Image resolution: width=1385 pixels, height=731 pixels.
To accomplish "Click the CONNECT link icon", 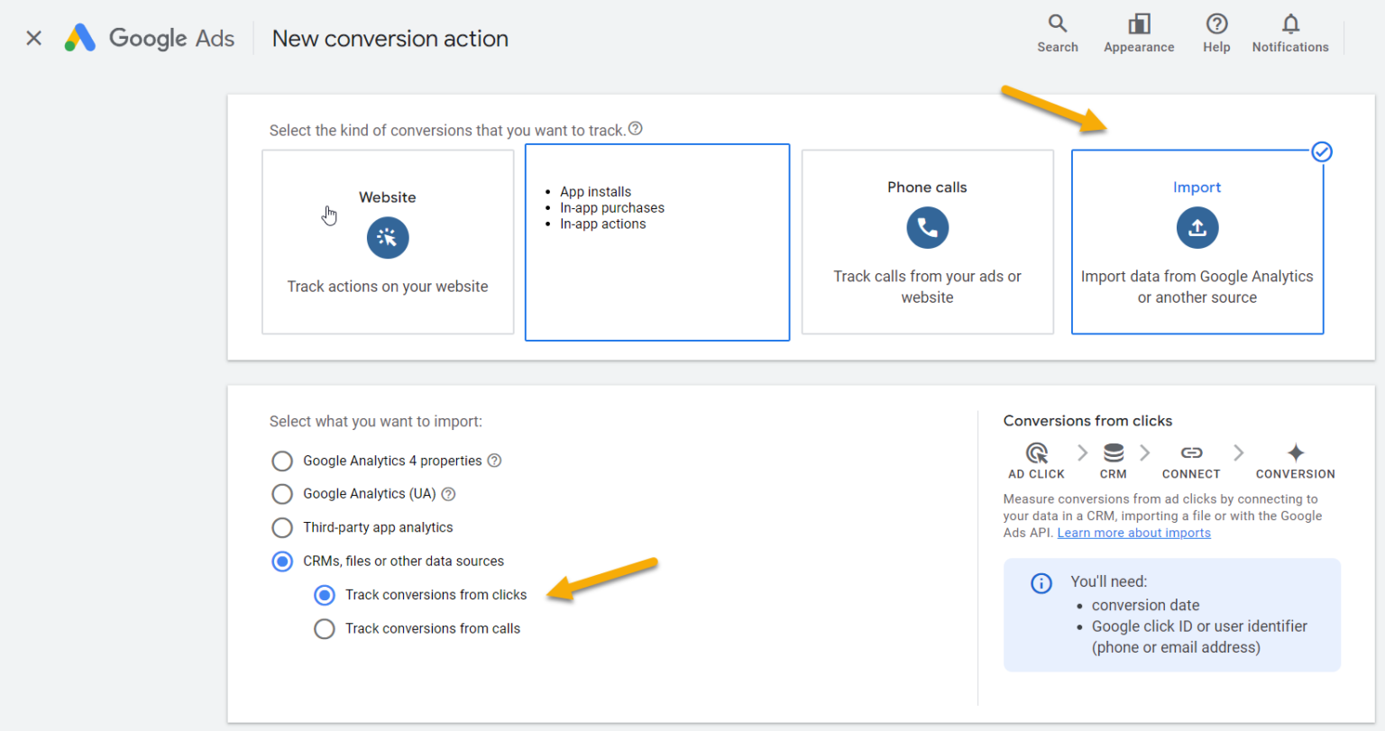I will pos(1191,452).
